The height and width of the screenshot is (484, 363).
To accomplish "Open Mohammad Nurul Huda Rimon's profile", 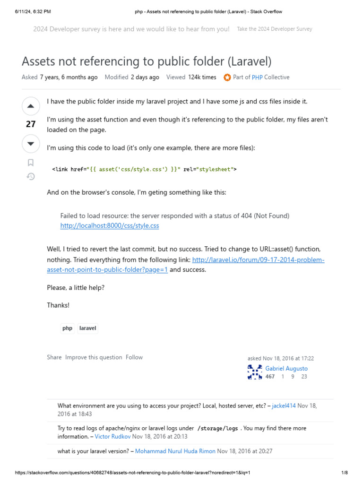I will [x=175, y=451].
